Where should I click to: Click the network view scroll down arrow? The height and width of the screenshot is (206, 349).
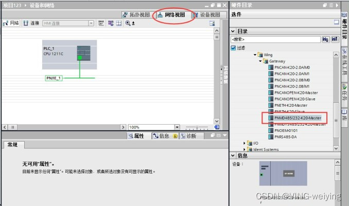click(x=217, y=121)
